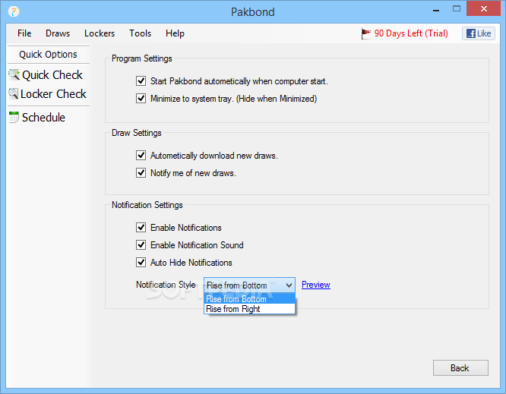Toggle Auto Hide Notifications checkbox
Image resolution: width=506 pixels, height=394 pixels.
[141, 262]
